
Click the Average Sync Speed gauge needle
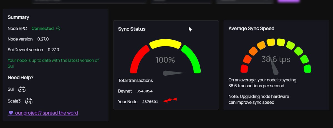coord(274,66)
